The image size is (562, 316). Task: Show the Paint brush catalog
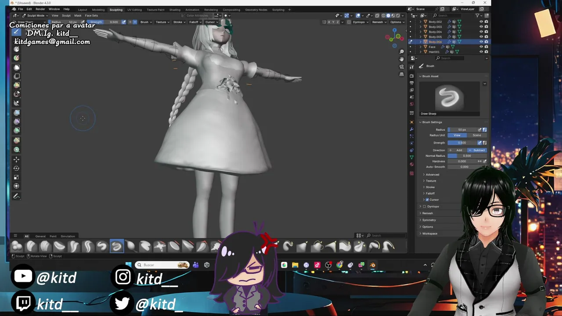pyautogui.click(x=53, y=236)
